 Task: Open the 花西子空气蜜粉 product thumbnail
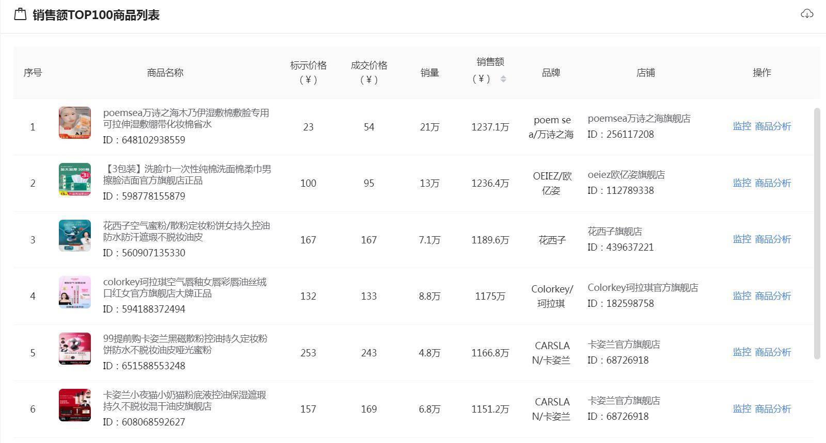(x=75, y=236)
